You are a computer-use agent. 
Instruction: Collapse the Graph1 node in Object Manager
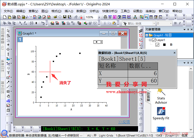tap(147, 35)
